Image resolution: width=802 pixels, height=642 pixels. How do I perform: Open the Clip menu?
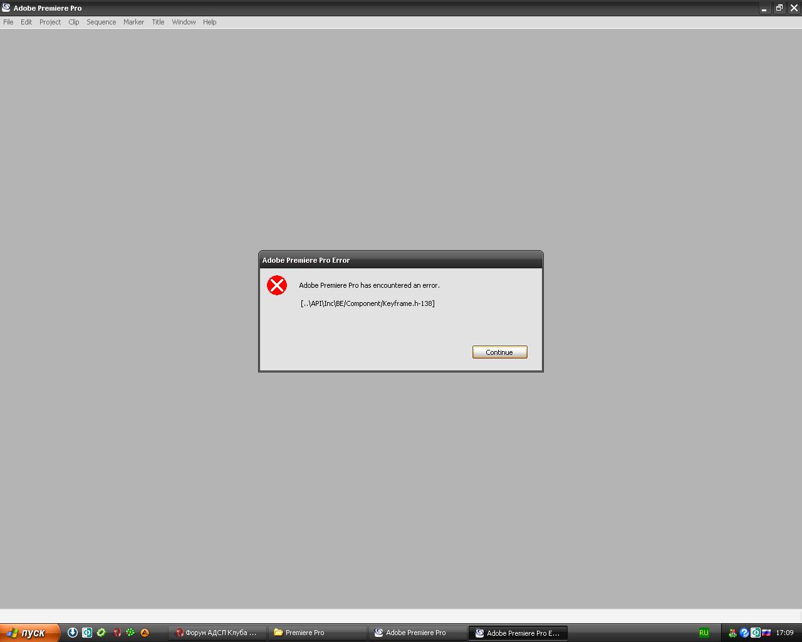(74, 22)
